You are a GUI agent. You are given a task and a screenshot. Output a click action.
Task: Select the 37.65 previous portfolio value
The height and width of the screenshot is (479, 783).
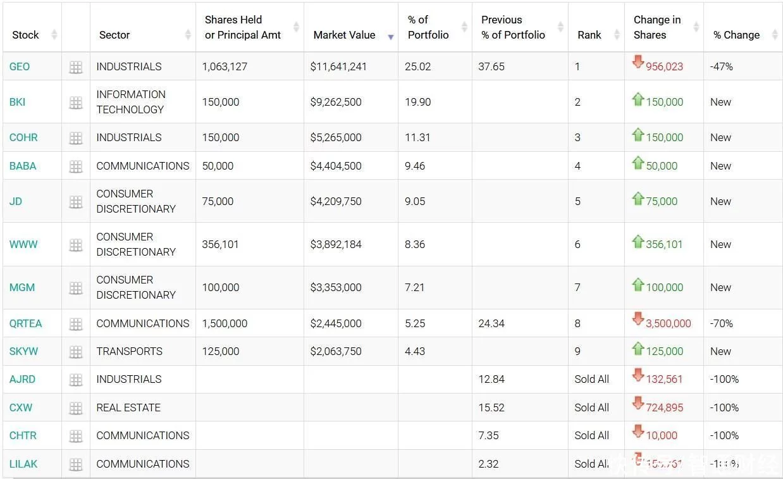coord(491,67)
